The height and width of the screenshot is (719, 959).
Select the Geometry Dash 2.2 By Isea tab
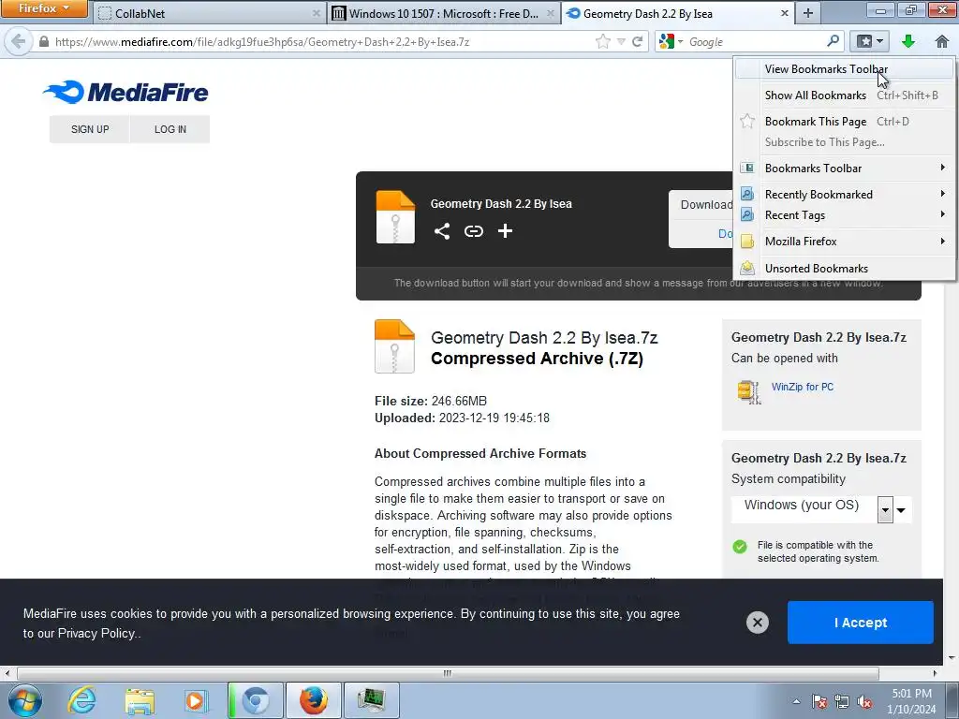click(x=678, y=13)
